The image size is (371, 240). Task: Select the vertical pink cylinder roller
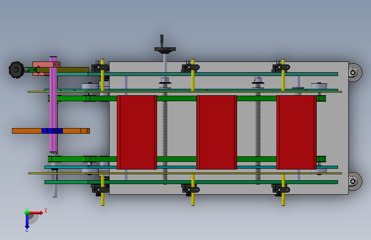click(x=53, y=104)
